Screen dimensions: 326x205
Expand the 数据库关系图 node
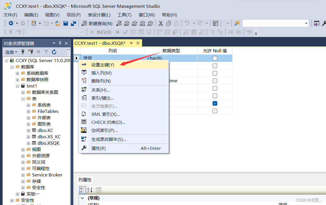click(x=23, y=93)
